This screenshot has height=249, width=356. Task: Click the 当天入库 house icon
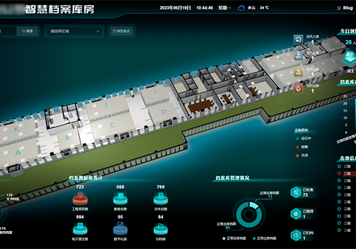(x=298, y=39)
